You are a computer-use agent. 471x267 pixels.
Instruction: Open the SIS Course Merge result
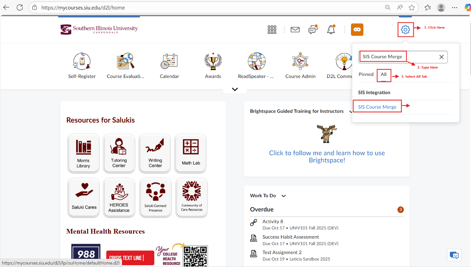click(377, 107)
